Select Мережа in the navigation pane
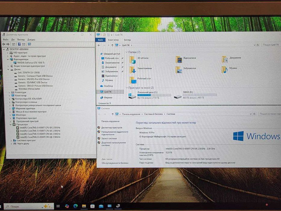The image size is (281, 211). tap(106, 97)
